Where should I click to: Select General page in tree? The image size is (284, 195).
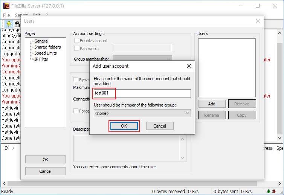[41, 41]
